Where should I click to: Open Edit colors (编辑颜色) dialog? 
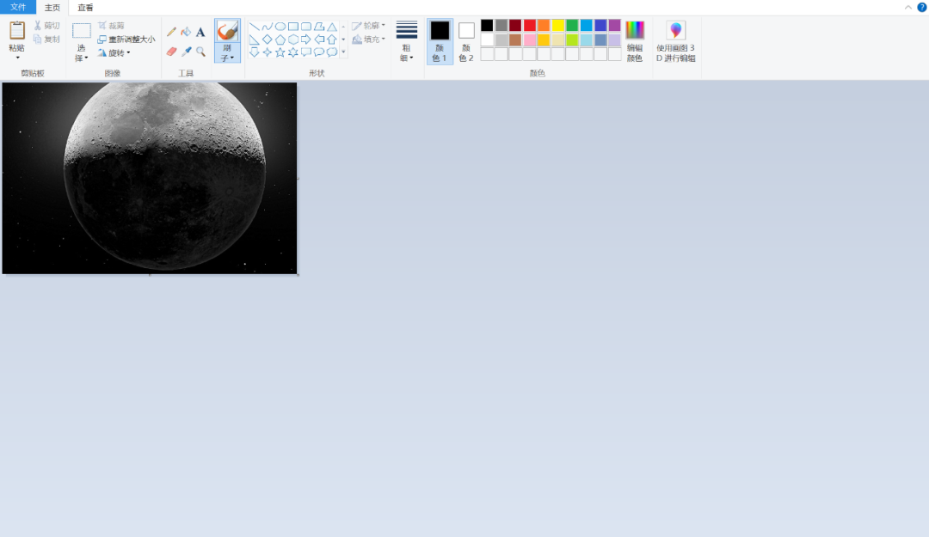[635, 41]
